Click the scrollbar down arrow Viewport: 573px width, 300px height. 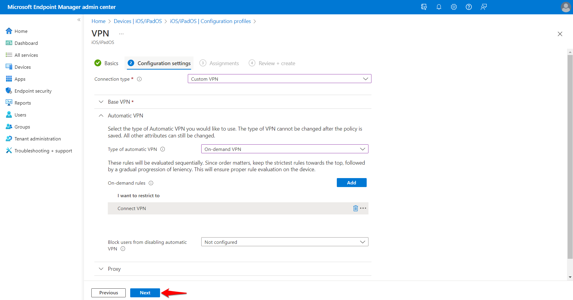(570, 277)
